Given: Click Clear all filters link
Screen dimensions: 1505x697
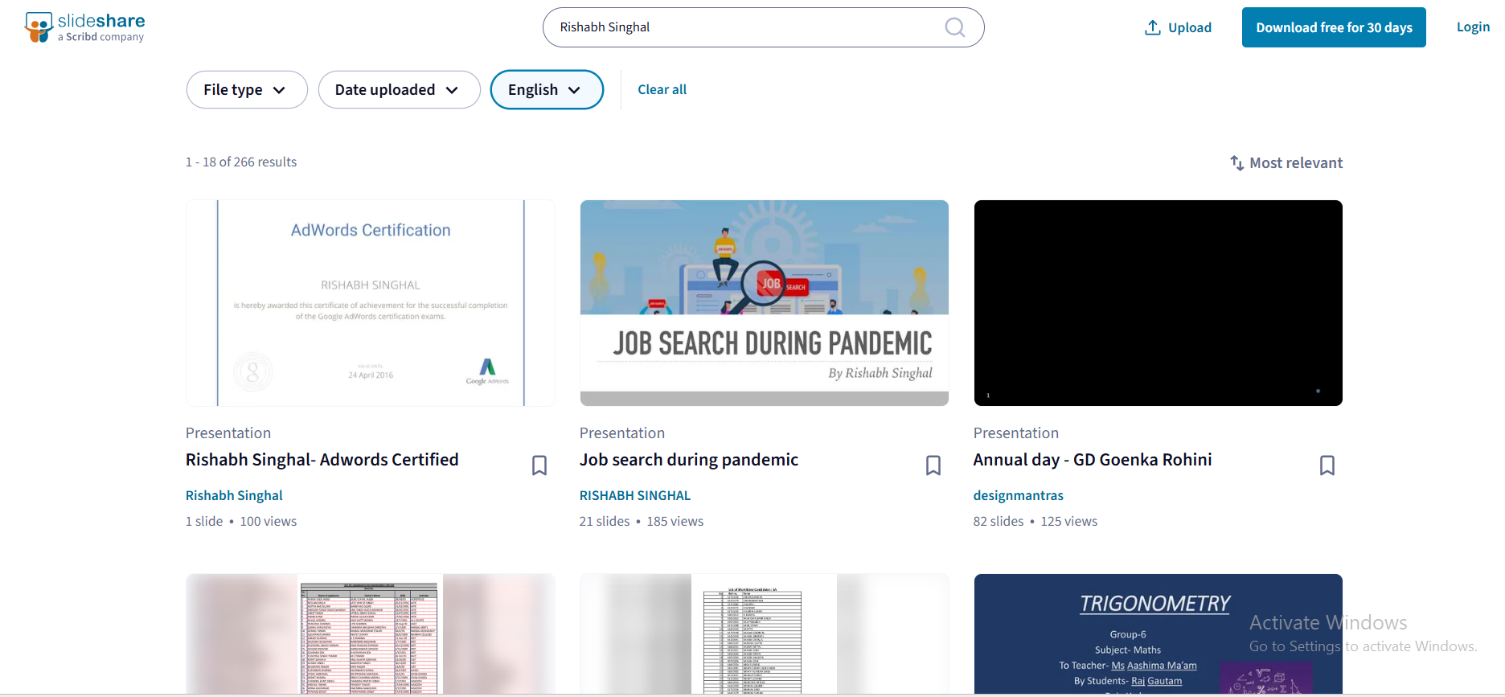Looking at the screenshot, I should coord(662,90).
